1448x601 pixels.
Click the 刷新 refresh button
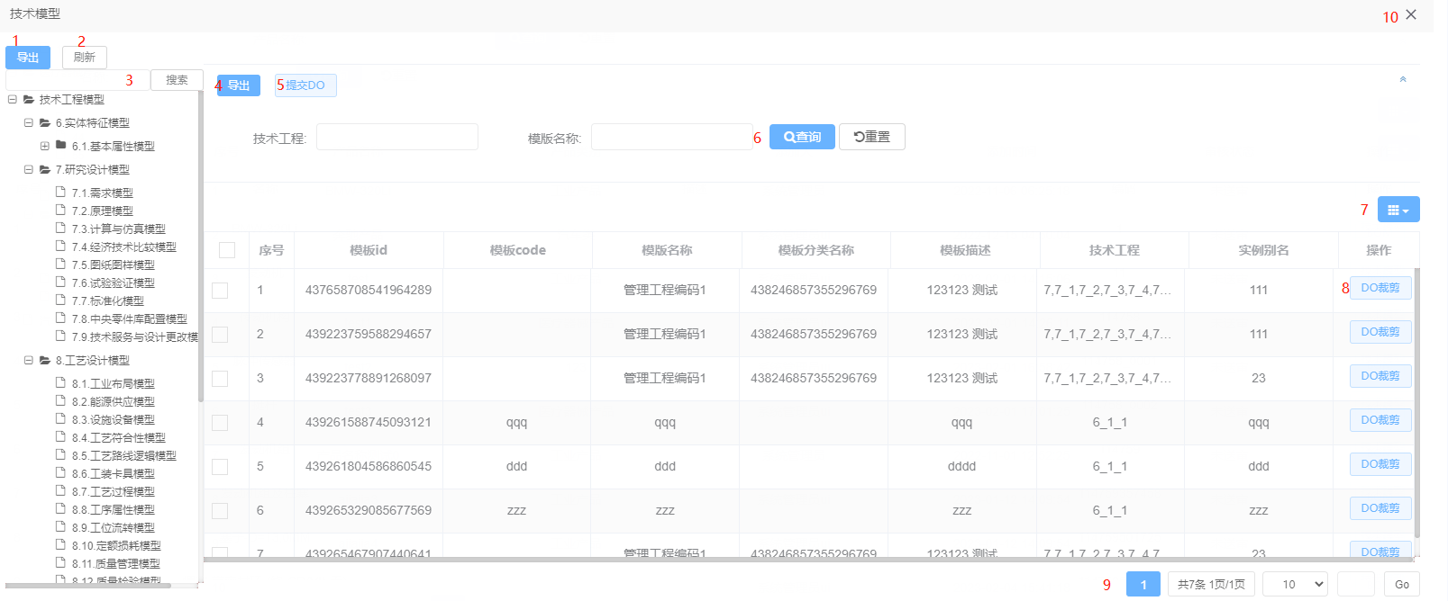point(85,58)
